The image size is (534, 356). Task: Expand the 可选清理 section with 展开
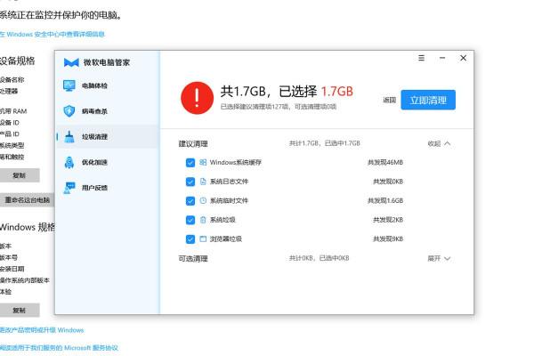pyautogui.click(x=440, y=259)
